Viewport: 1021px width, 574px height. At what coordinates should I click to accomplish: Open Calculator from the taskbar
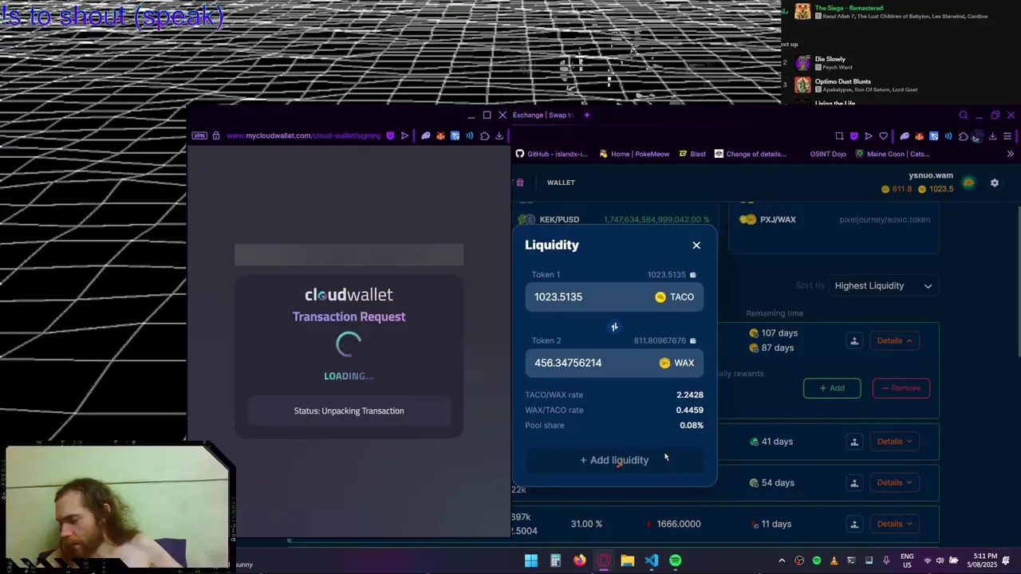click(x=555, y=560)
